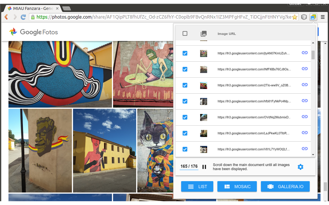Click the popup list scrollbar thumb
This screenshot has height=205, width=329.
[x=313, y=55]
